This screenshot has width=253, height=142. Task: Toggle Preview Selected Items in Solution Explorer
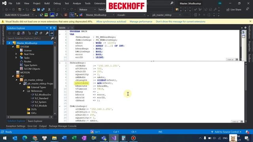click(x=52, y=33)
